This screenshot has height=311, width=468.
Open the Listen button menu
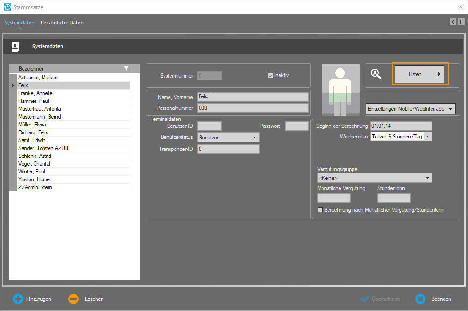[x=420, y=74]
